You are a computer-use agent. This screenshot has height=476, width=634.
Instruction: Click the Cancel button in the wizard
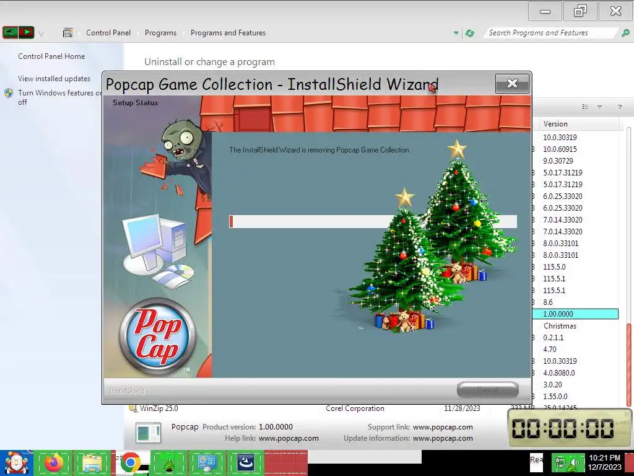click(x=488, y=390)
